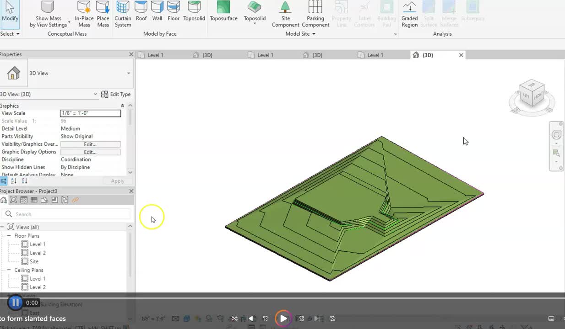Toggle the Modify selection mode
Image resolution: width=565 pixels, height=329 pixels.
[x=10, y=15]
